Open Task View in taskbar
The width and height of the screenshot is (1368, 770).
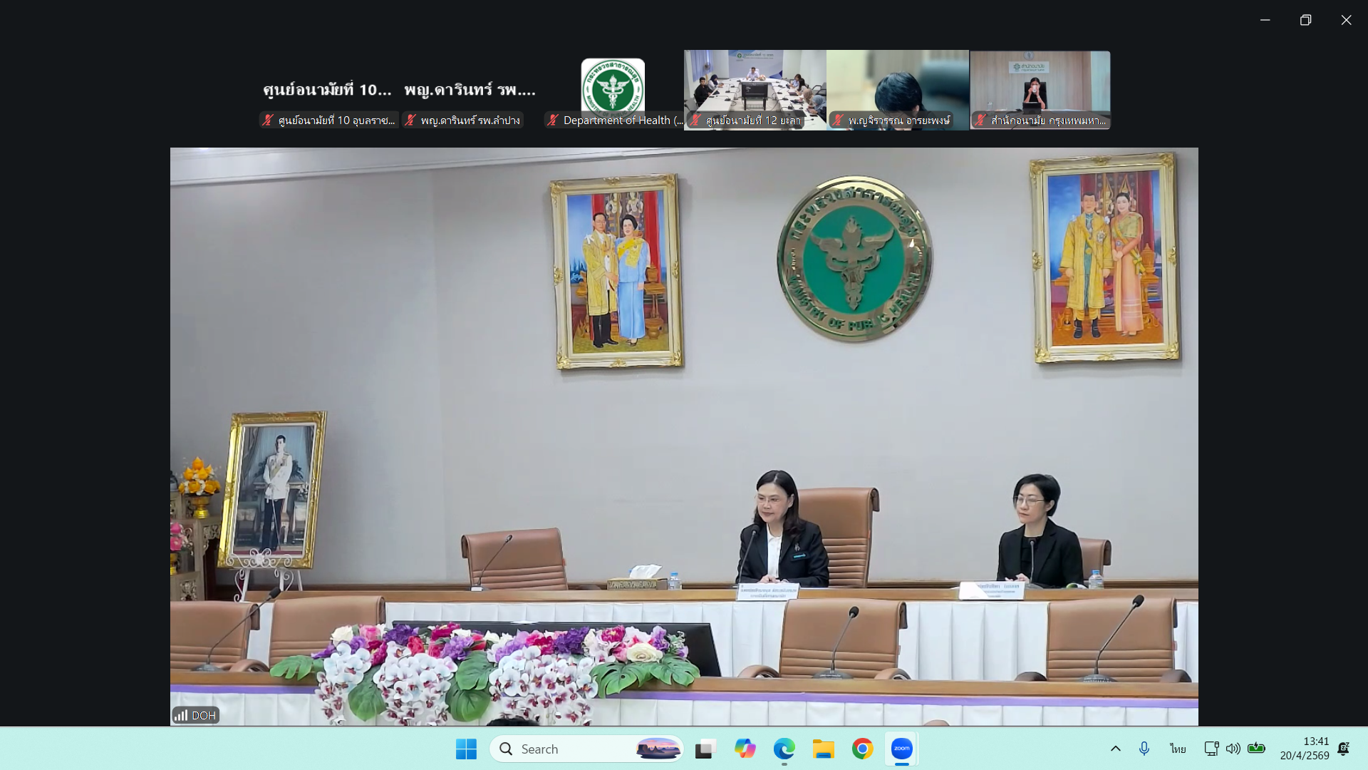tap(705, 749)
